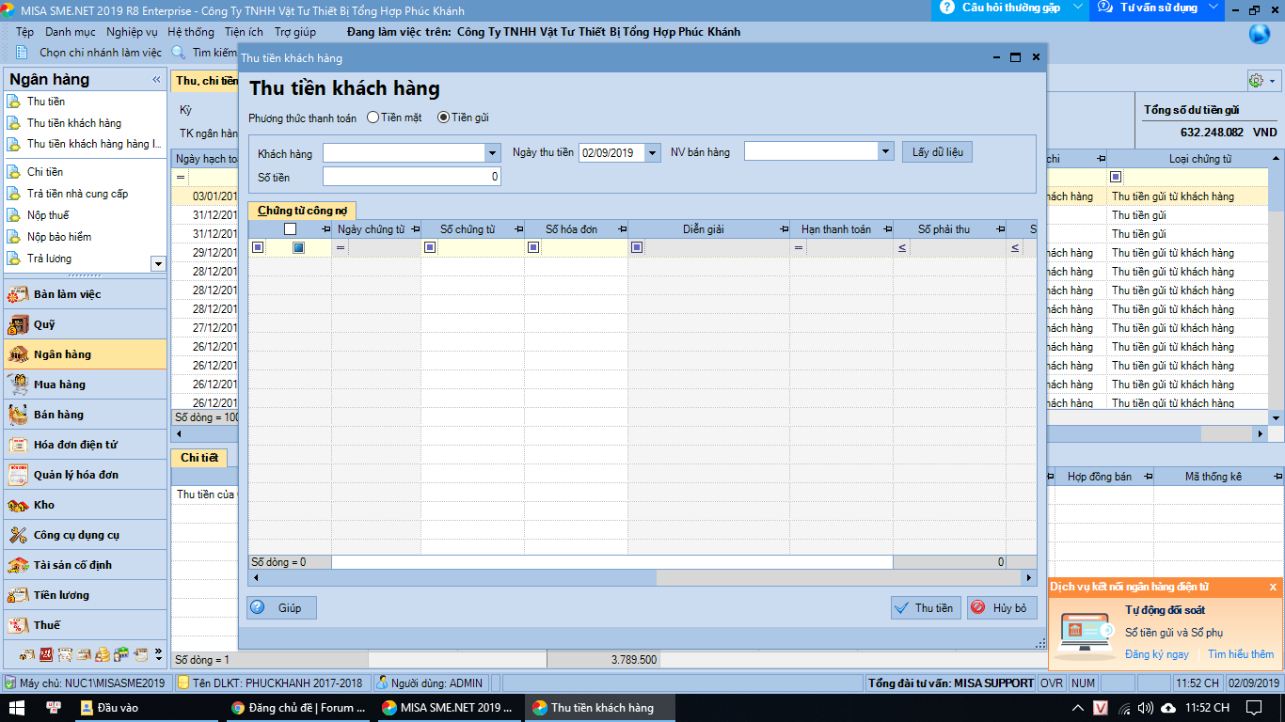Open the Hóa đơn điện tử icon
The width and height of the screenshot is (1285, 722).
(x=18, y=445)
